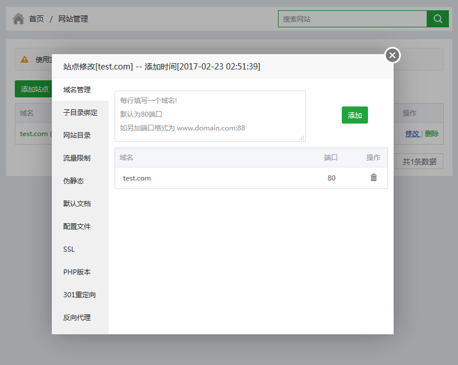Select the PHP版本 tab
This screenshot has width=458, height=365.
(x=77, y=272)
